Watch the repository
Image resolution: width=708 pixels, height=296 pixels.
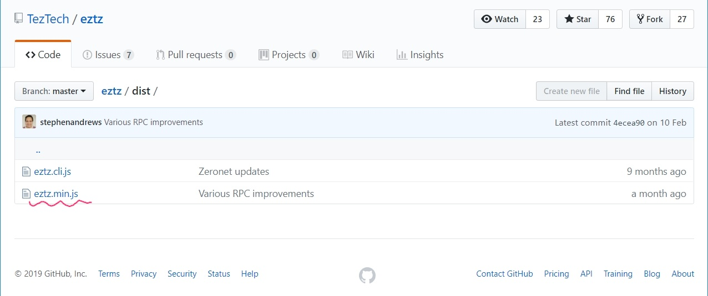500,19
